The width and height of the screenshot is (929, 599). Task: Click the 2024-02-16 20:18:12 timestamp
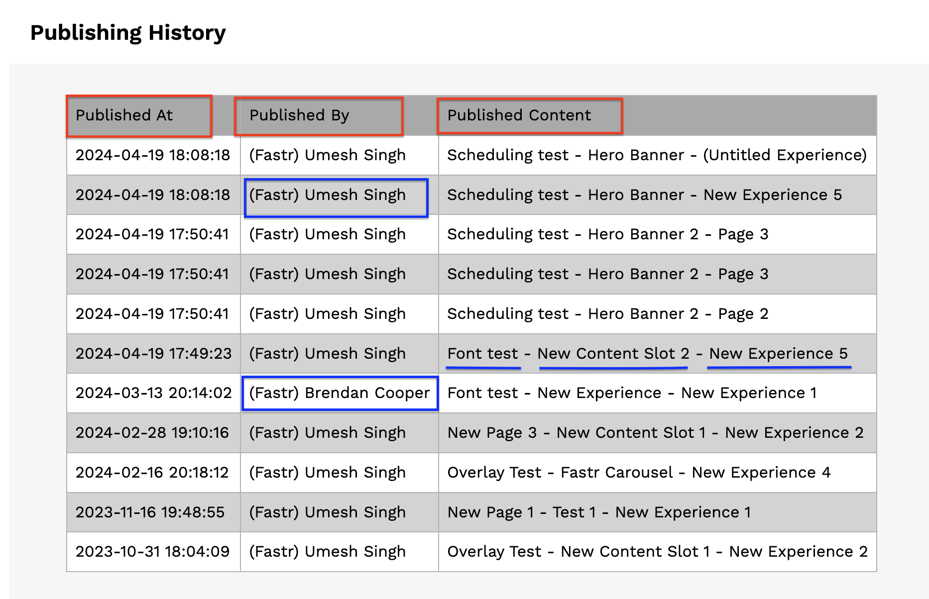coord(152,472)
